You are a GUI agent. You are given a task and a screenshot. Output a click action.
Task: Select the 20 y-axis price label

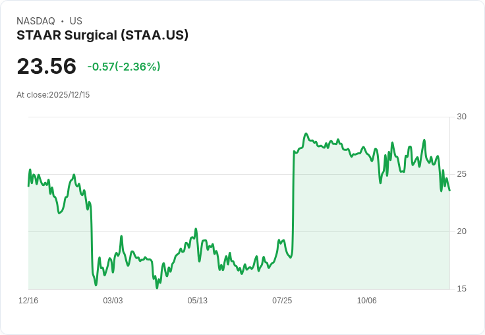point(461,231)
